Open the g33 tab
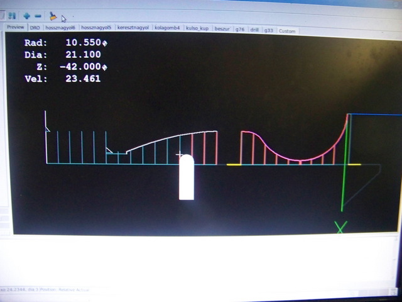 point(268,30)
